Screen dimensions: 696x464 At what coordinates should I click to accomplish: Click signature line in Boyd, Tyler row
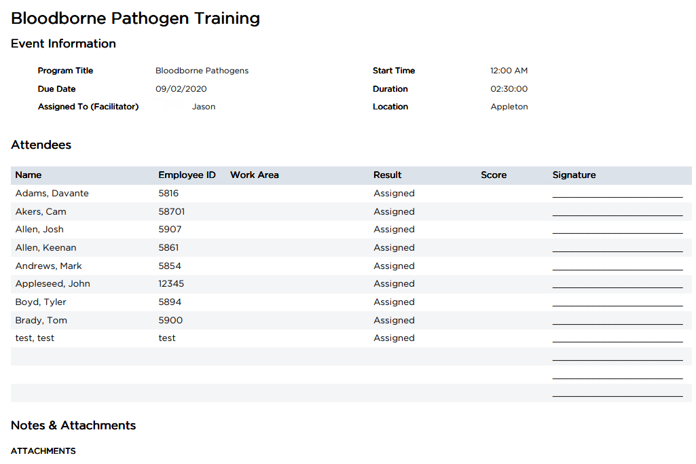(617, 304)
